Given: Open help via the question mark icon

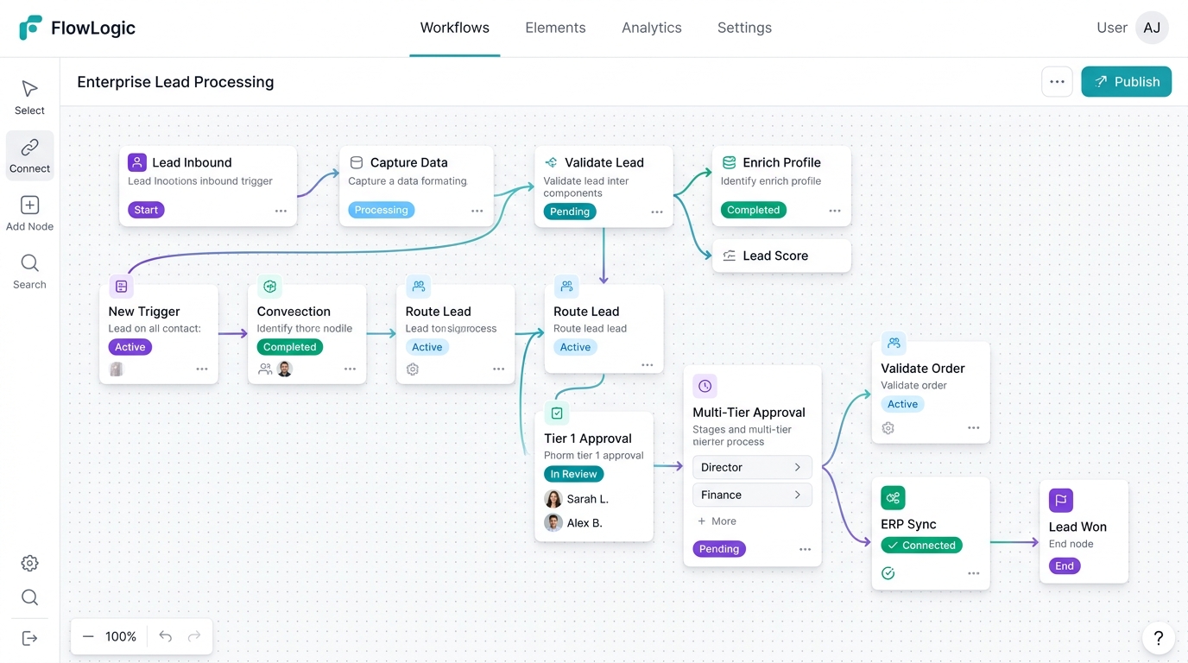Looking at the screenshot, I should tap(1158, 638).
